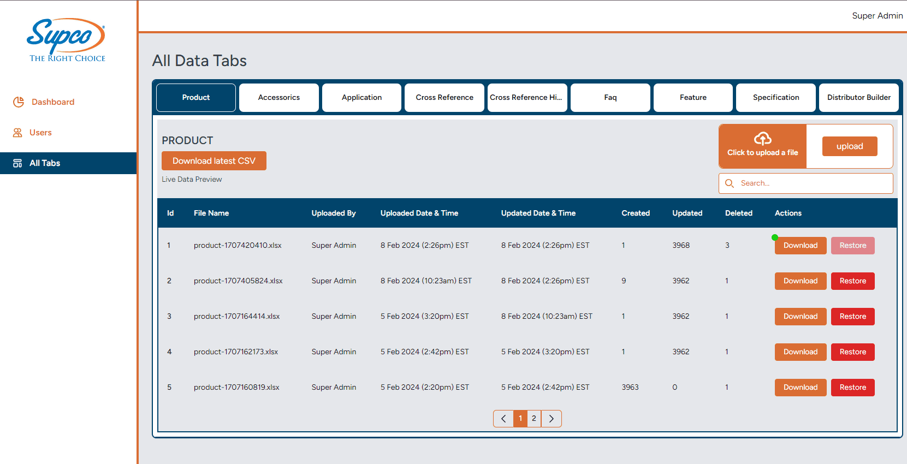Click the Live Data Preview text
The width and height of the screenshot is (907, 464).
click(192, 180)
